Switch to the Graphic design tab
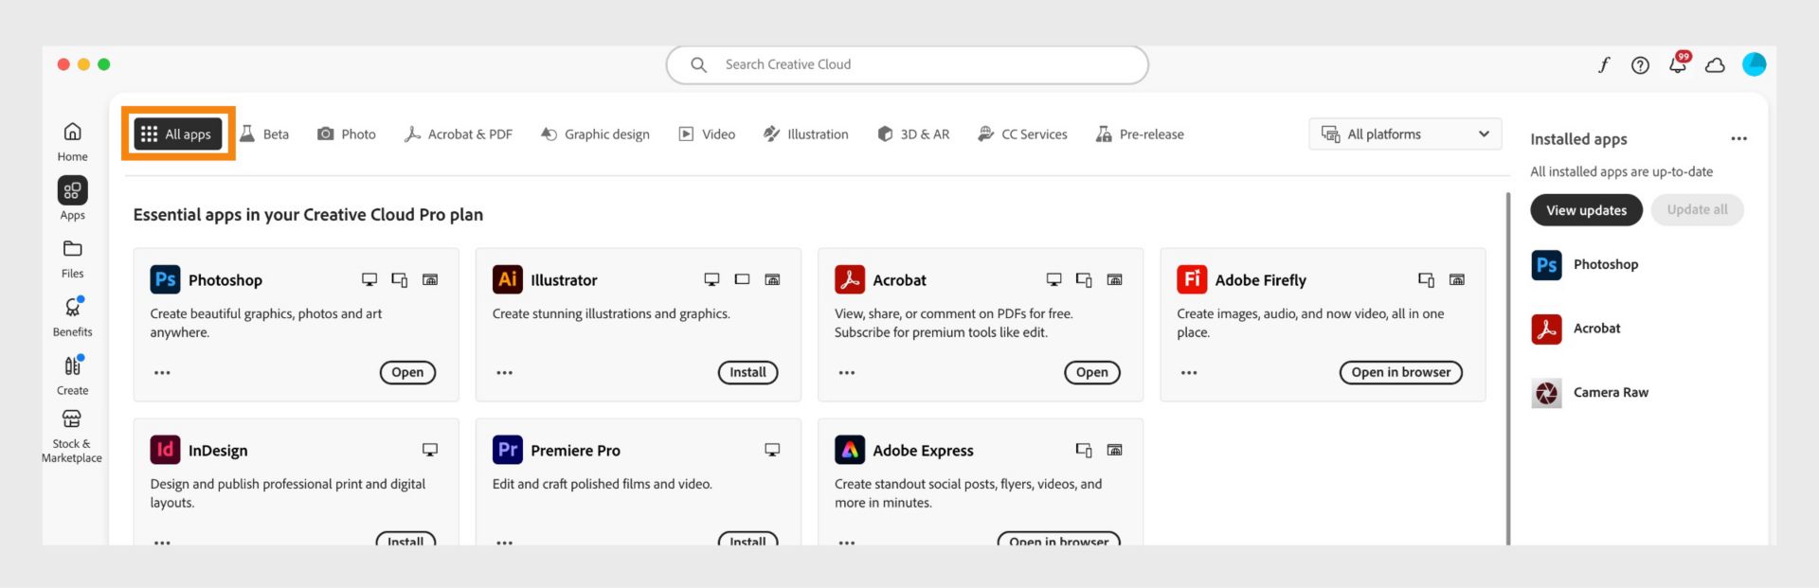Viewport: 1819px width, 588px height. click(595, 134)
